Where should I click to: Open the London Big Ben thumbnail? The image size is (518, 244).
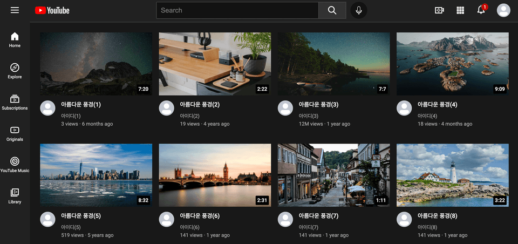(215, 175)
